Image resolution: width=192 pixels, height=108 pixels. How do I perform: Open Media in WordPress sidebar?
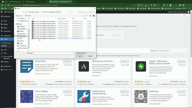tap(5, 24)
